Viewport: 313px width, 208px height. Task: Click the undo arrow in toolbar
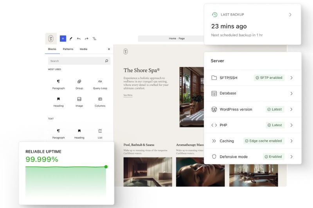(79, 39)
